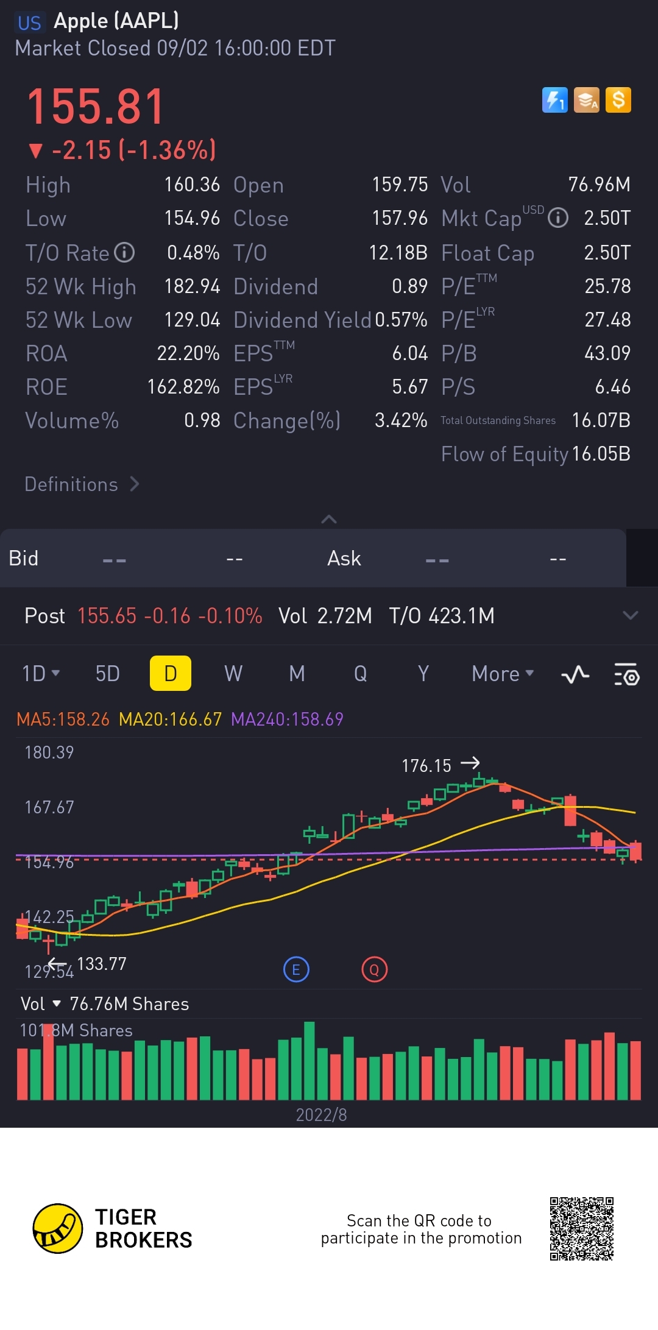The width and height of the screenshot is (658, 1330).
Task: Tap the Vol value 76.96M
Action: (600, 185)
